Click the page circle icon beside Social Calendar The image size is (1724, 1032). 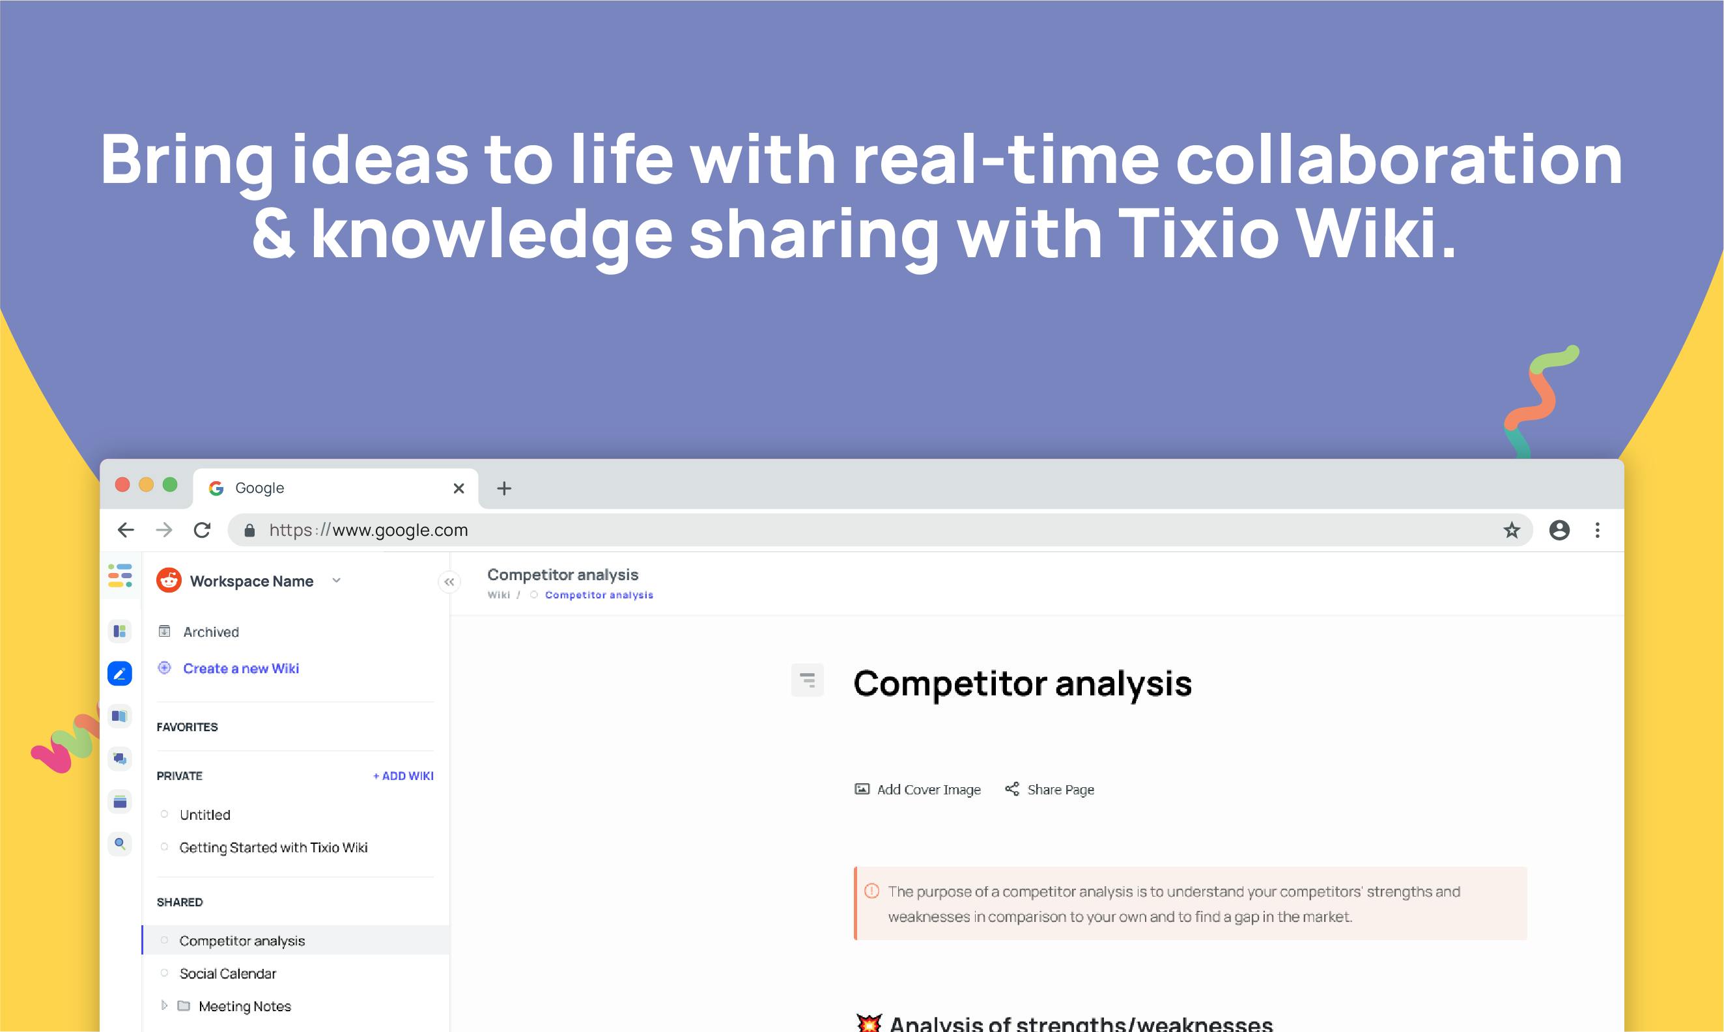click(x=165, y=973)
